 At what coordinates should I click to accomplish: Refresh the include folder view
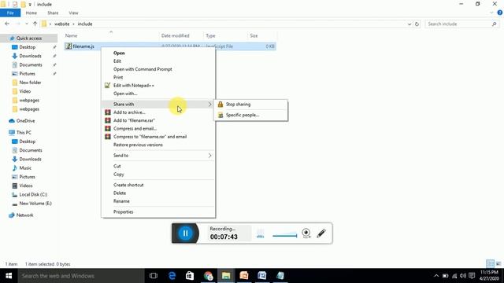click(x=417, y=24)
